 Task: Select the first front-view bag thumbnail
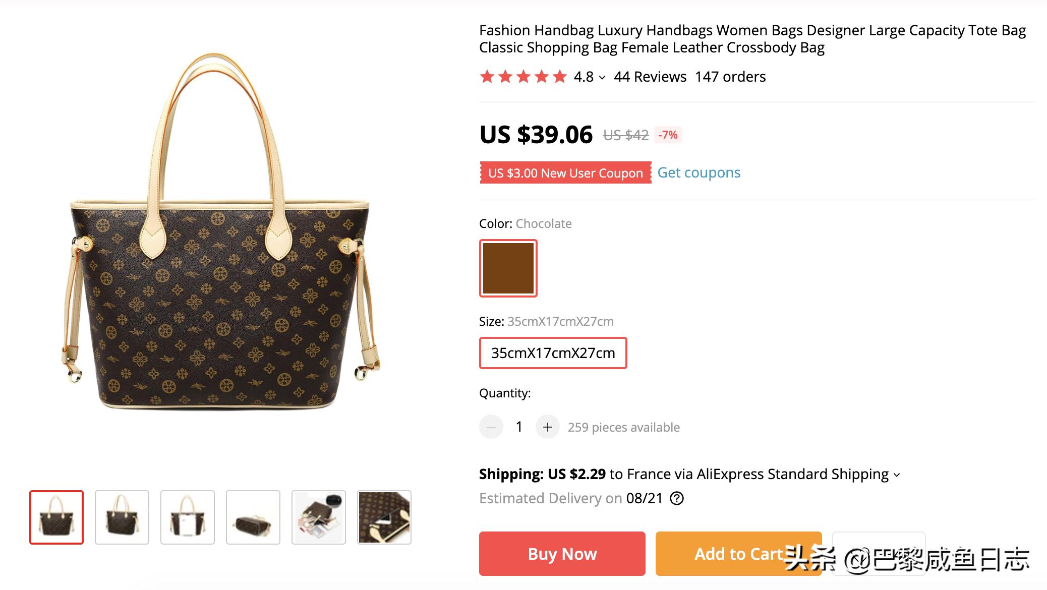click(x=56, y=517)
